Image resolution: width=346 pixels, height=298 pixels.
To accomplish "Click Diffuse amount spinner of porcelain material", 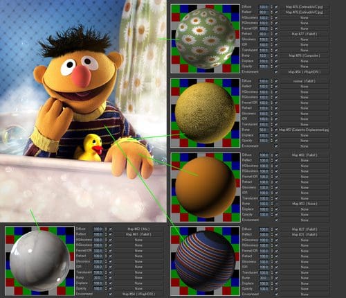I will coord(106,229).
